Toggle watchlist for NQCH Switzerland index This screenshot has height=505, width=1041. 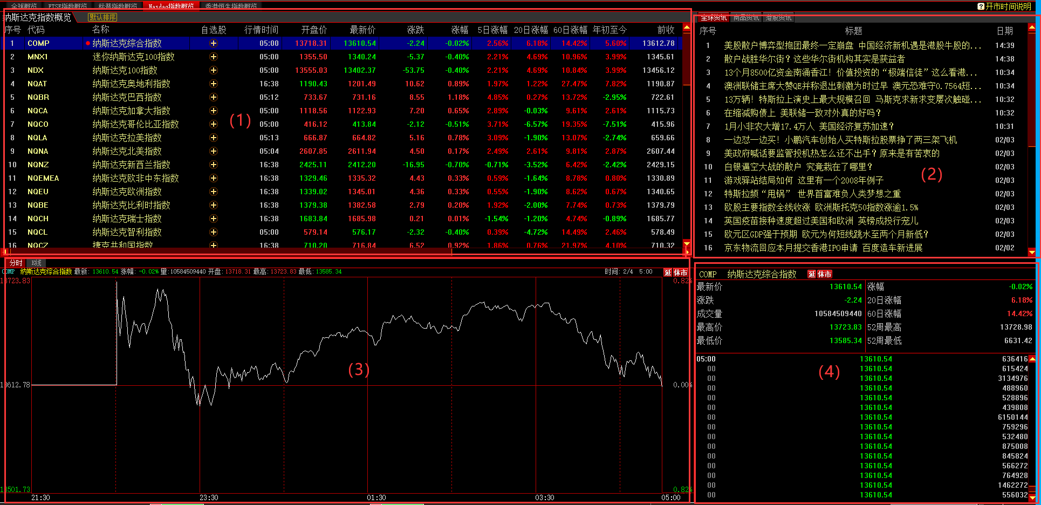pos(214,219)
